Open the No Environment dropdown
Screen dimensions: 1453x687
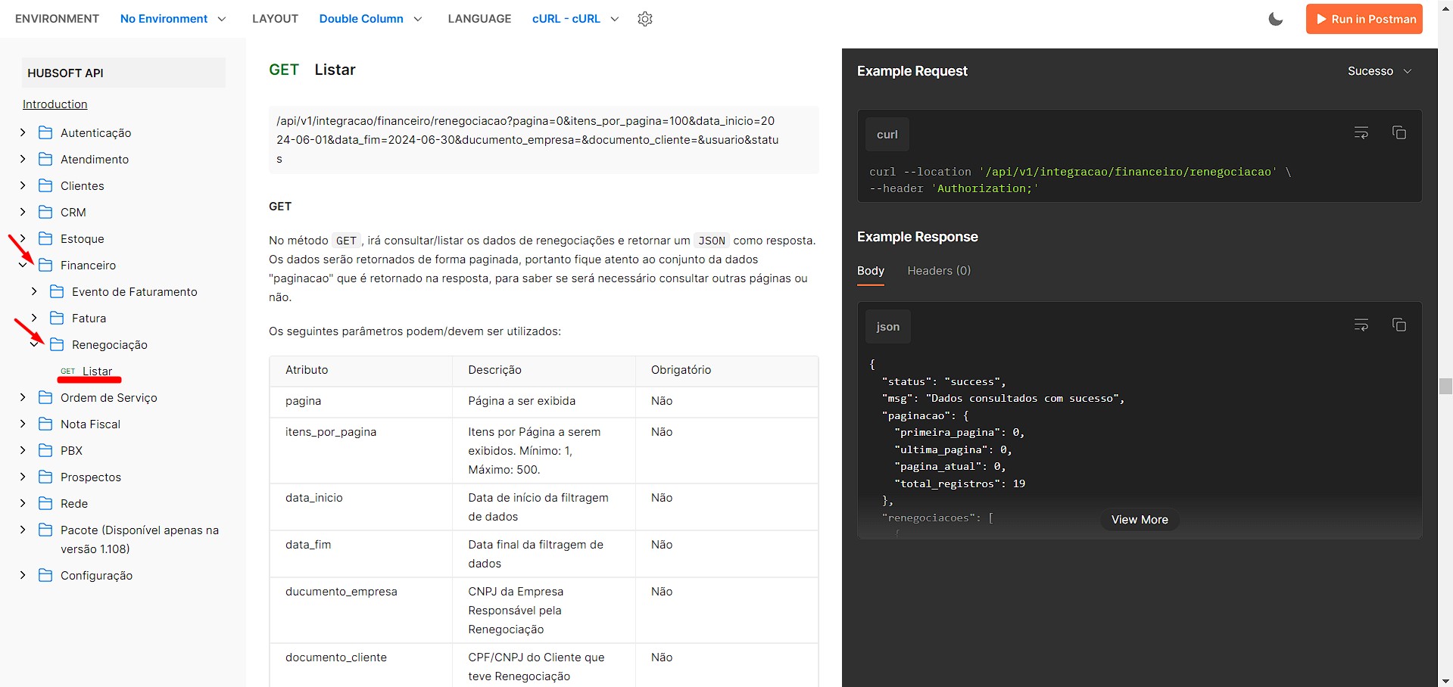click(173, 19)
